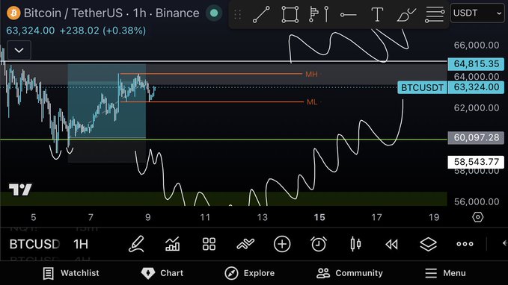Select the horizontal line tool
This screenshot has width=508, height=285.
(x=349, y=15)
